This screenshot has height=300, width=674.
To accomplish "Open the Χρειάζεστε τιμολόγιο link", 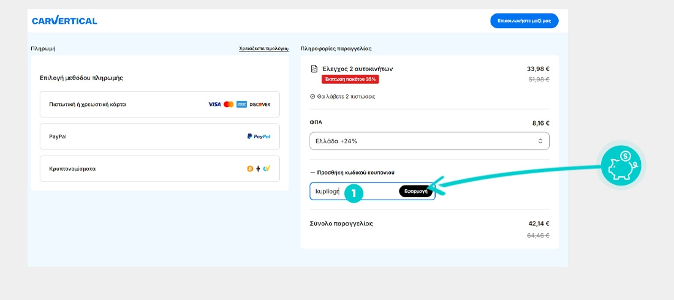I will click(263, 48).
